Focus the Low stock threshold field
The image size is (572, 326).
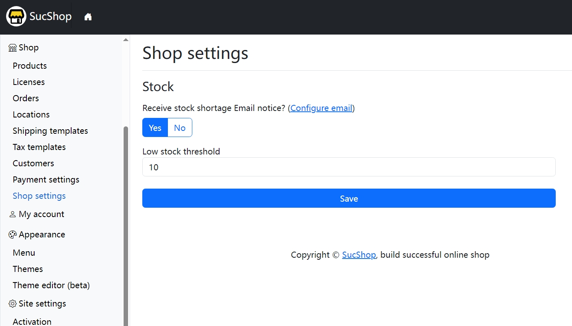pos(349,167)
